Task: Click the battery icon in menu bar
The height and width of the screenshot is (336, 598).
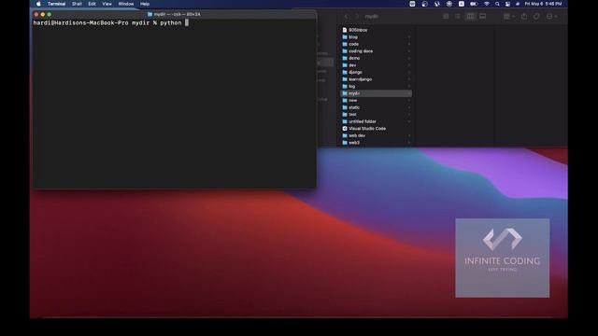Action: (474, 4)
